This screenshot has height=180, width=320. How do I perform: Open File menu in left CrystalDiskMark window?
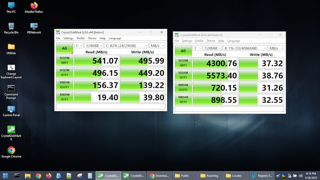pos(58,38)
